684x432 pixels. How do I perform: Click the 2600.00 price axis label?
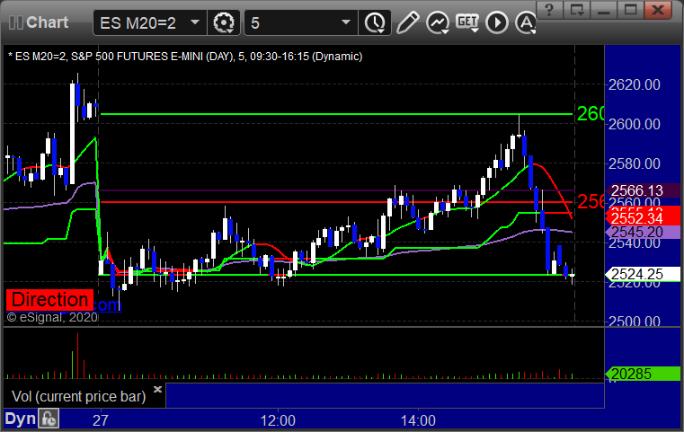(635, 124)
